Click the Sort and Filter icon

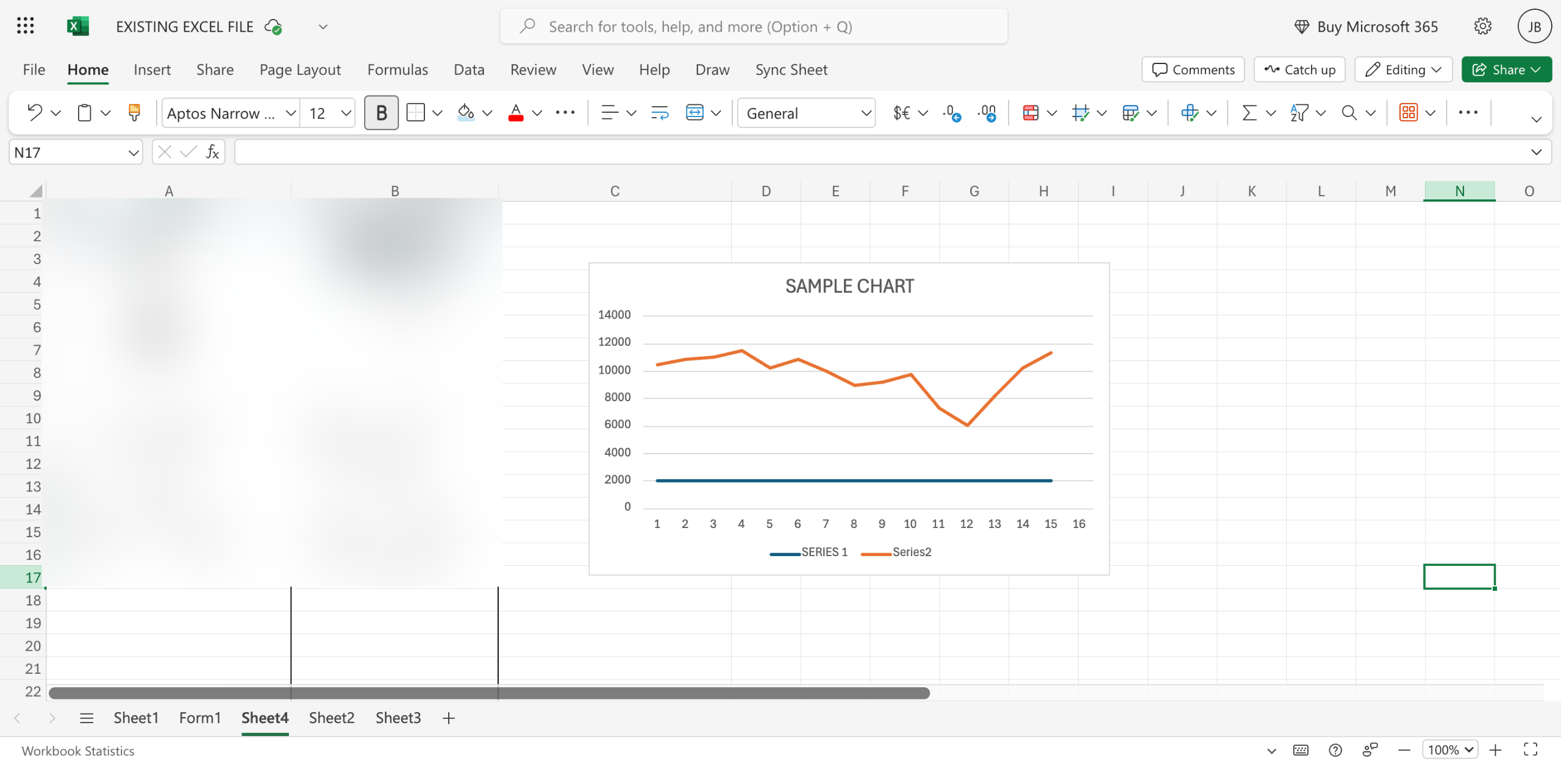point(1299,113)
